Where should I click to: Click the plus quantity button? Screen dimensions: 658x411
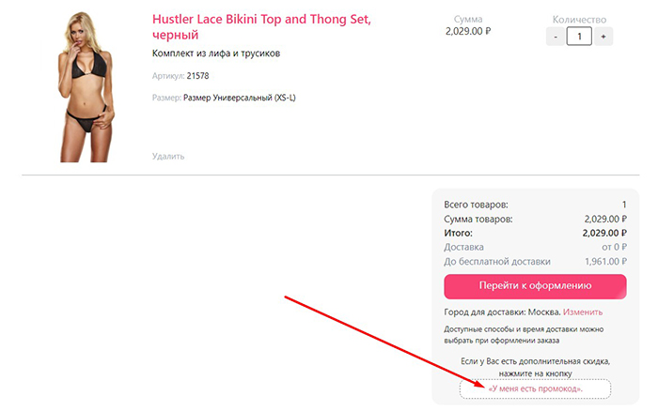[603, 37]
